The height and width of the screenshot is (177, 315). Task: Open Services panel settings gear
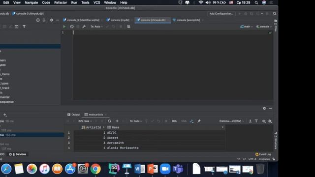pyautogui.click(x=264, y=108)
